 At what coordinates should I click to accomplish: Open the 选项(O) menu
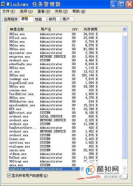click(26, 11)
